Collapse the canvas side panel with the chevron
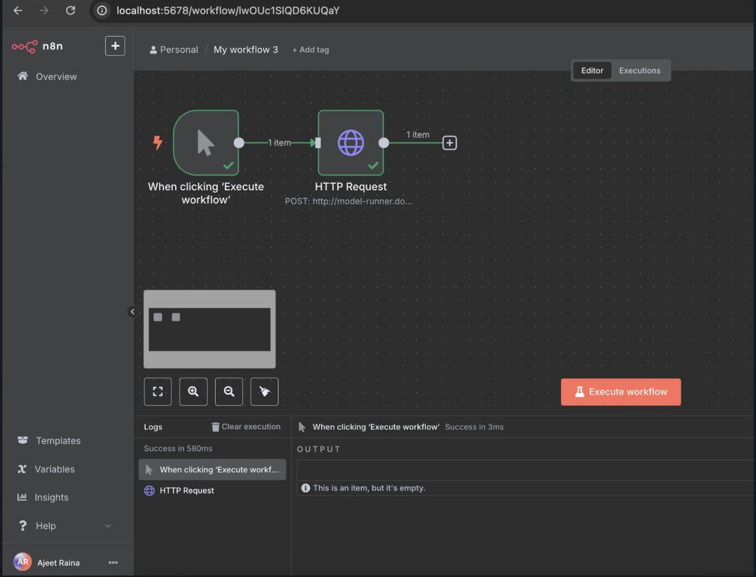Viewport: 756px width, 577px height. pos(132,311)
